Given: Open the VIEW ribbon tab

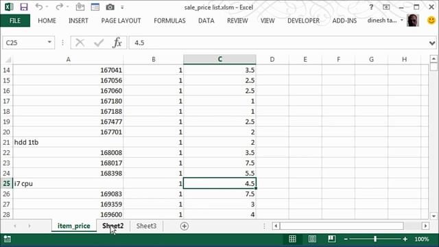Looking at the screenshot, I should pyautogui.click(x=268, y=21).
